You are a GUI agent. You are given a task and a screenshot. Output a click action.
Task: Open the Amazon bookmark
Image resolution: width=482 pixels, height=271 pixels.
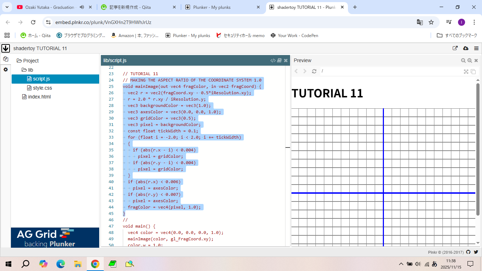(135, 35)
